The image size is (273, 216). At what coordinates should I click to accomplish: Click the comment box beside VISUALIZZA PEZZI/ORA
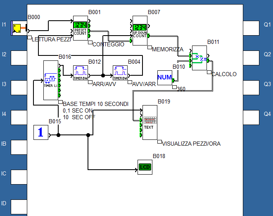[159, 142]
